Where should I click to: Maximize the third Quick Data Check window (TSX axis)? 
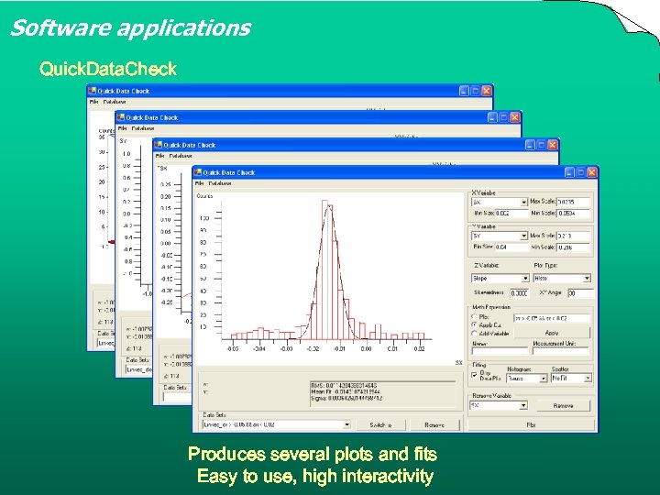click(542, 145)
